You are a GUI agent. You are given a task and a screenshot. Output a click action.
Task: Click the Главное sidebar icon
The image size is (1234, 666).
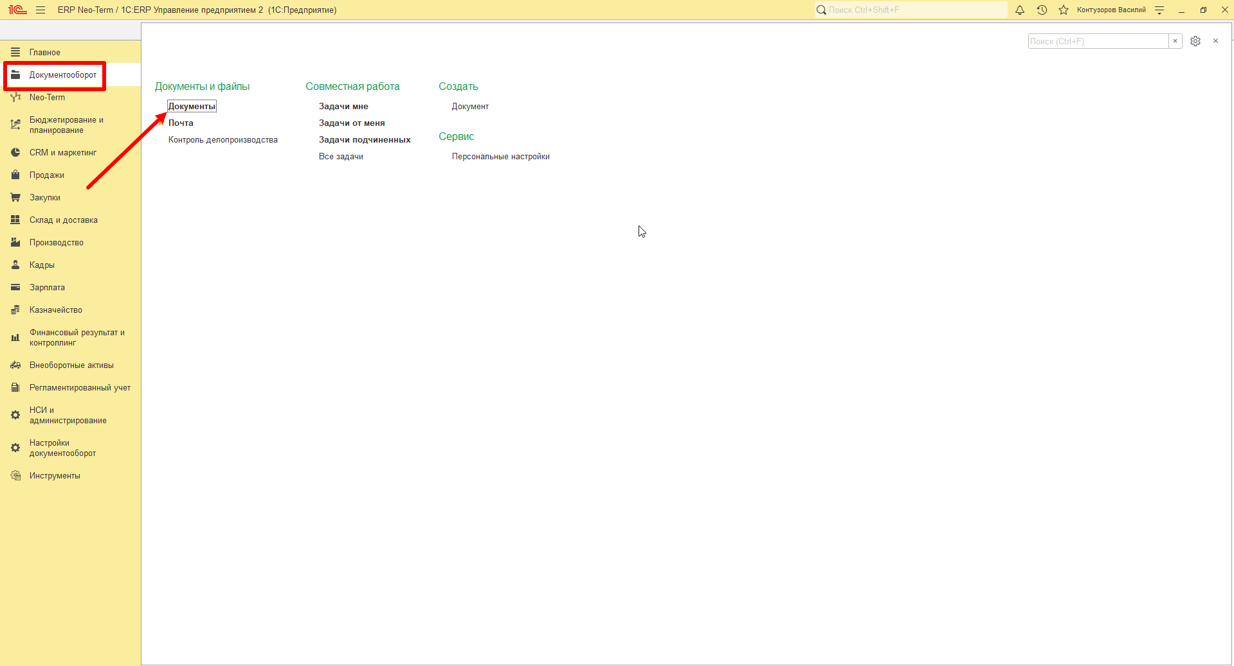[x=15, y=52]
